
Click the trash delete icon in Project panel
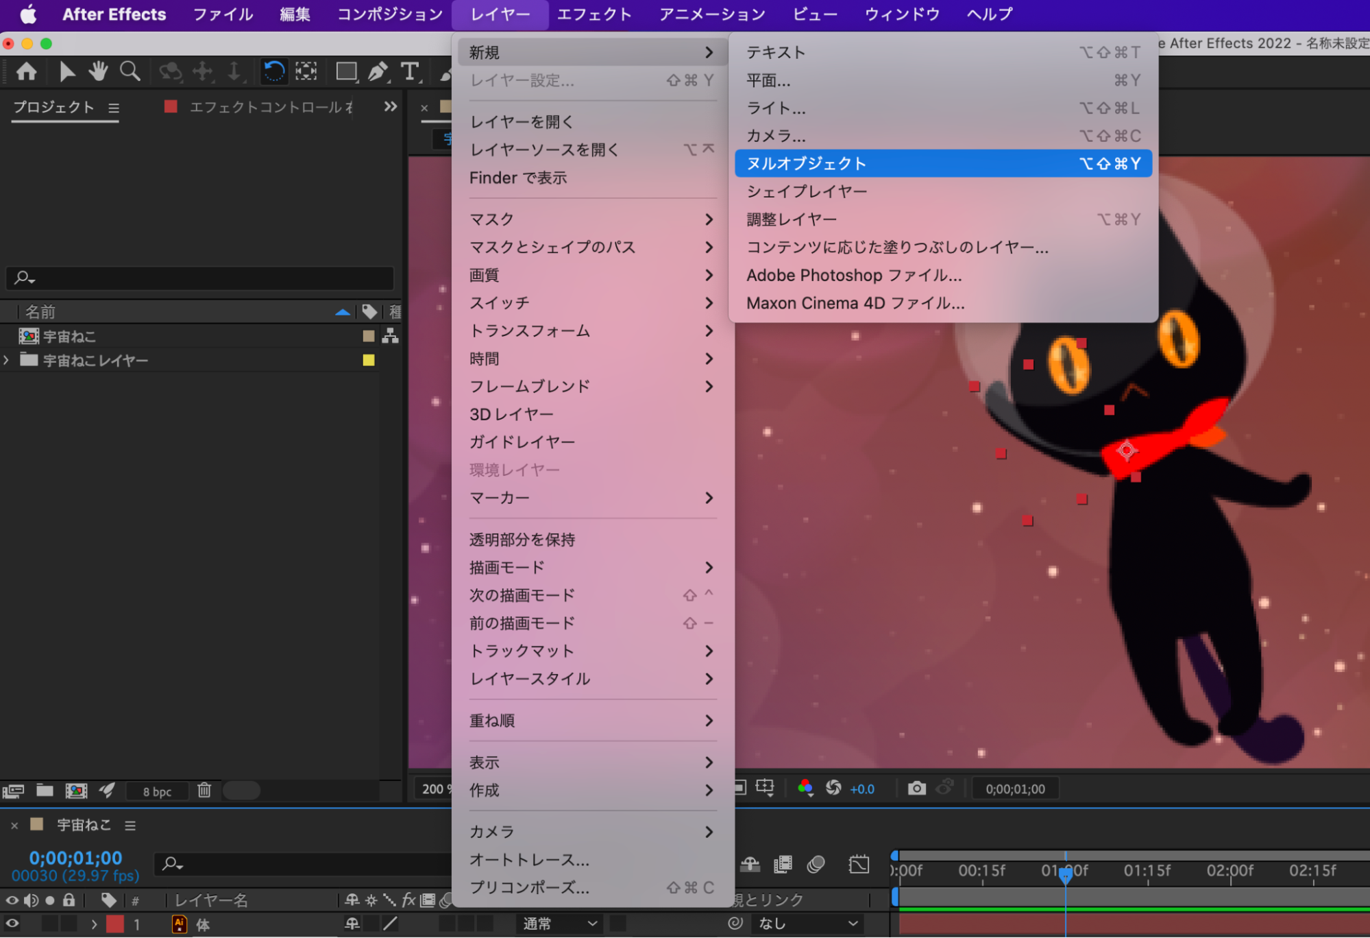(204, 791)
